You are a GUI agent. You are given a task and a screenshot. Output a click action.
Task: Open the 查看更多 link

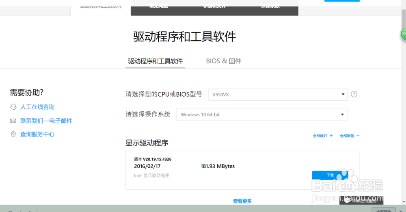click(x=242, y=201)
